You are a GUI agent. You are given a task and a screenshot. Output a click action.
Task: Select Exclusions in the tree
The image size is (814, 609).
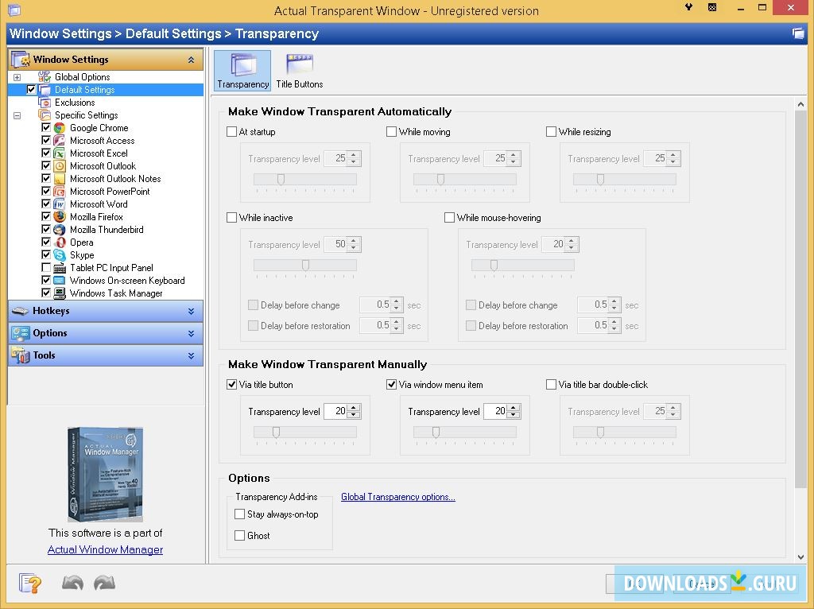pos(75,103)
